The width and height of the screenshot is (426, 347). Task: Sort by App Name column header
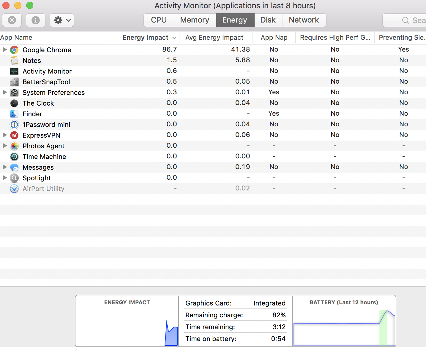[59, 38]
